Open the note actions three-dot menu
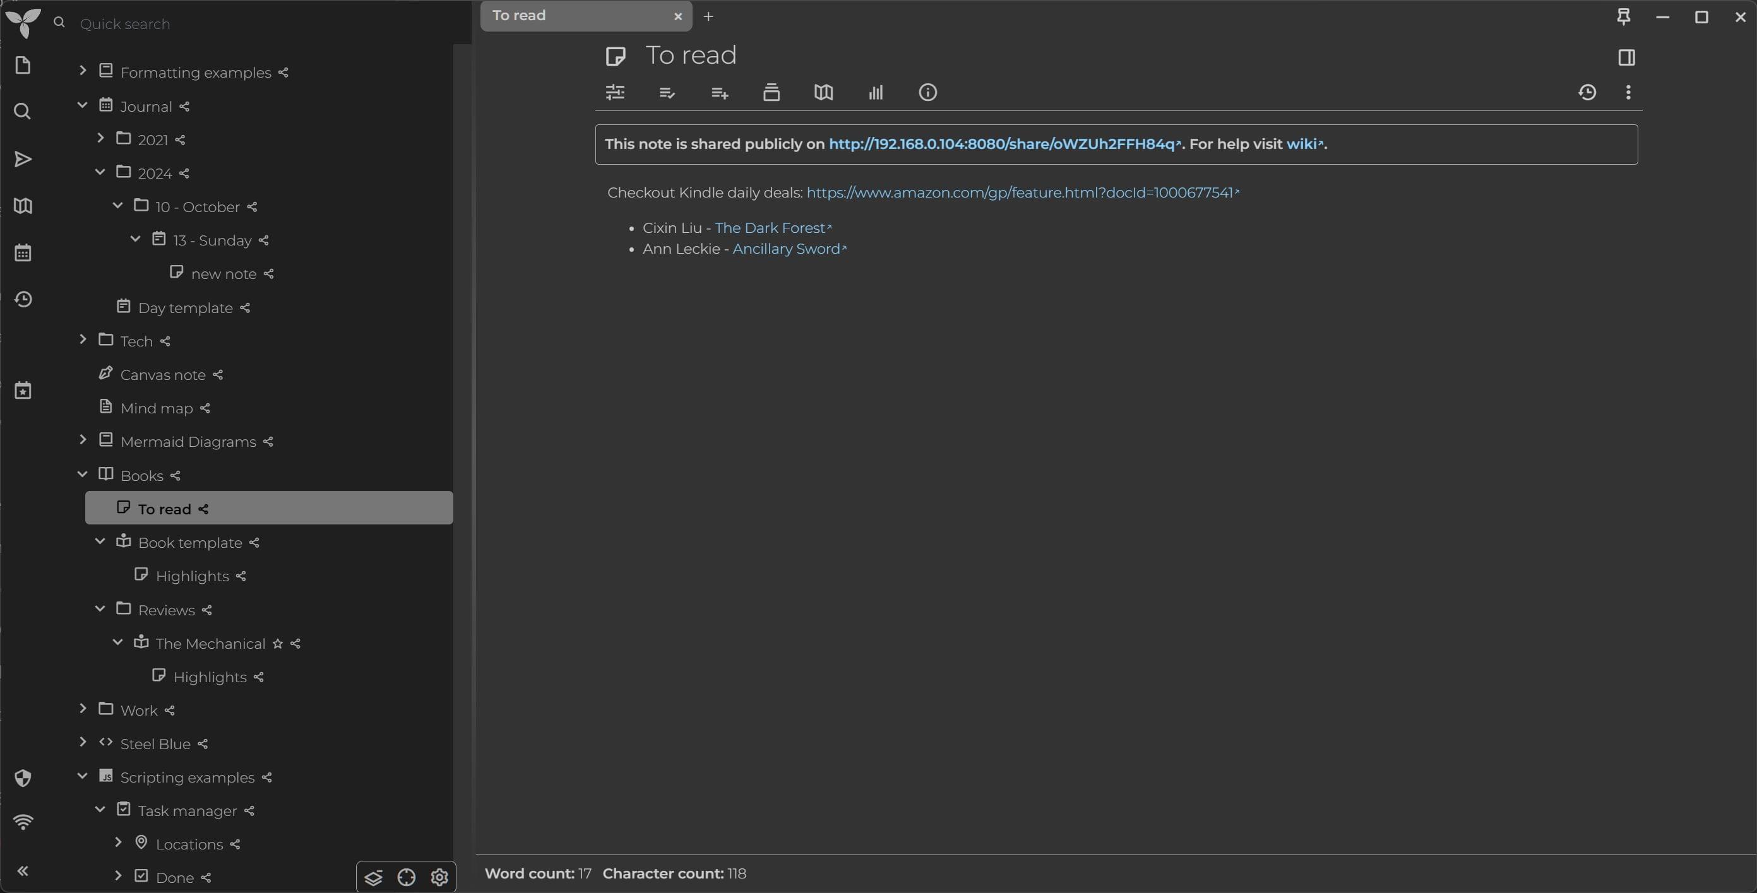Image resolution: width=1757 pixels, height=893 pixels. coord(1628,92)
